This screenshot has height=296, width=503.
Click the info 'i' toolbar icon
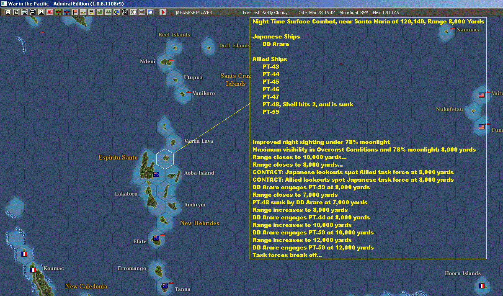pos(41,13)
